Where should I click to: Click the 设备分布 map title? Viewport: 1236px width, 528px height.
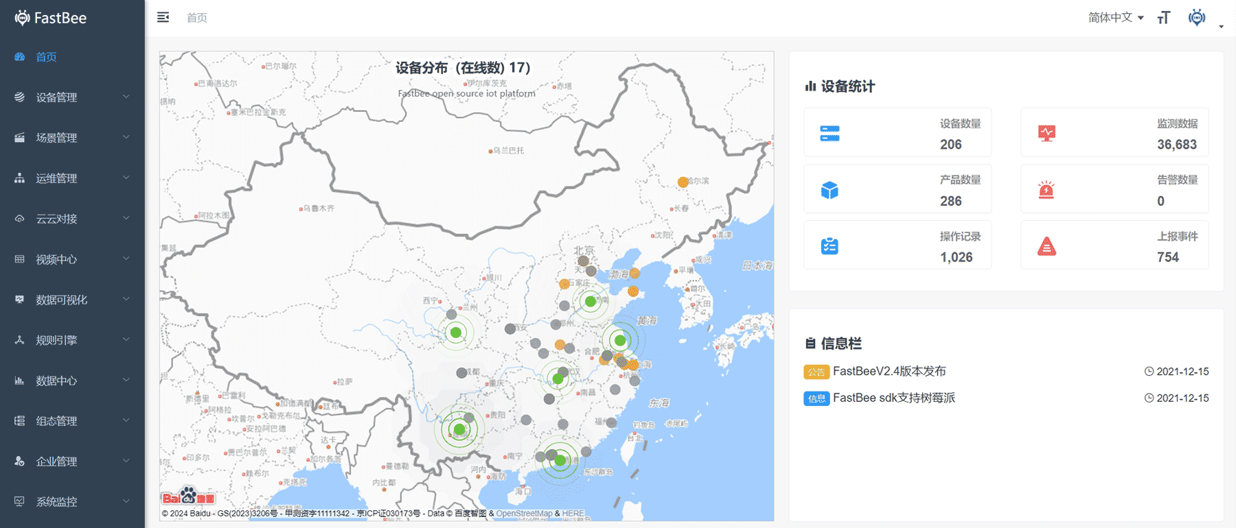point(463,68)
